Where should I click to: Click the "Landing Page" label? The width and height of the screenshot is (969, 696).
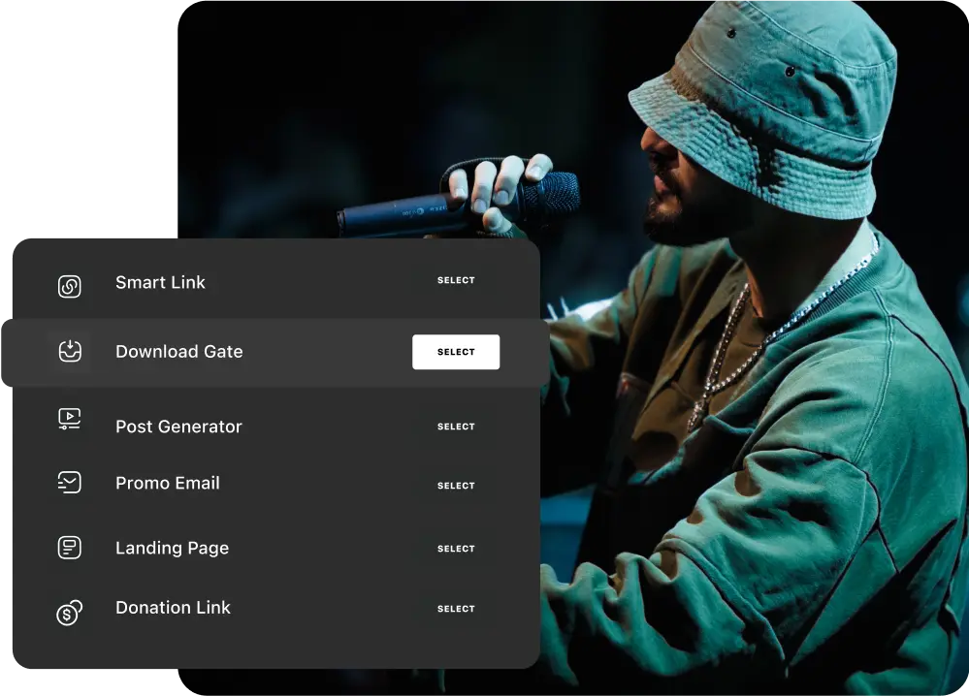[172, 549]
